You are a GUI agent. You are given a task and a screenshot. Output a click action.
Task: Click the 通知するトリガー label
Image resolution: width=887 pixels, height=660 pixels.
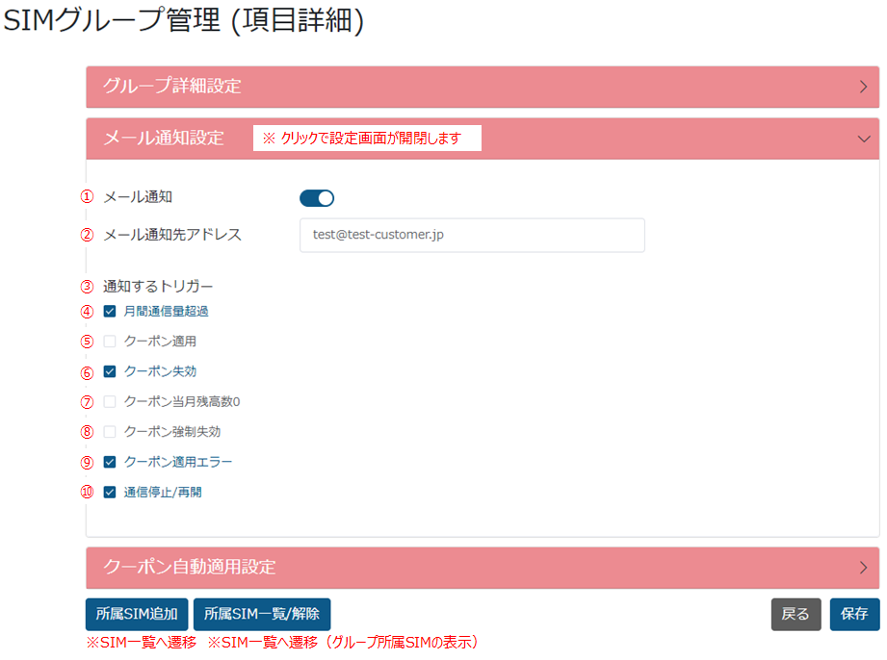pos(158,287)
